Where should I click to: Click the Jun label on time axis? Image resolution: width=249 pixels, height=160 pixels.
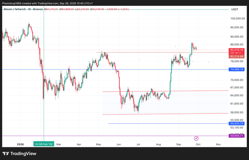[119, 144]
